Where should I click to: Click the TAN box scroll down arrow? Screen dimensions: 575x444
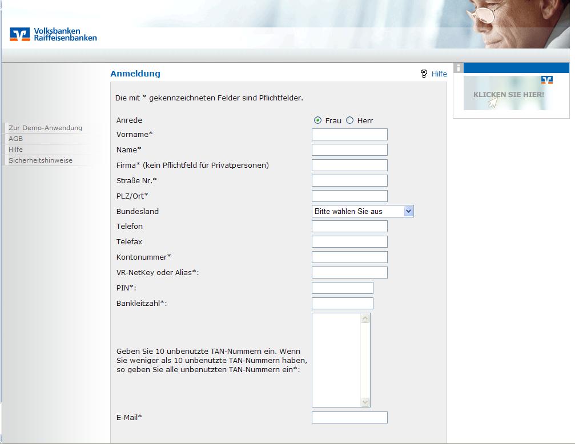(x=365, y=402)
